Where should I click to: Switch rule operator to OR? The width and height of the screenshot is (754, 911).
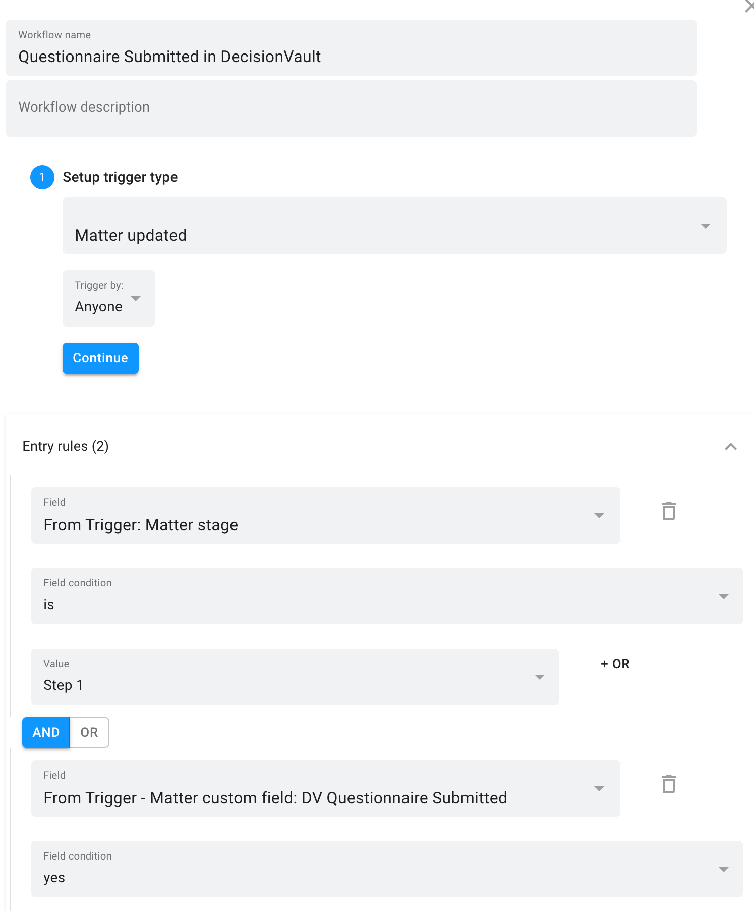89,732
